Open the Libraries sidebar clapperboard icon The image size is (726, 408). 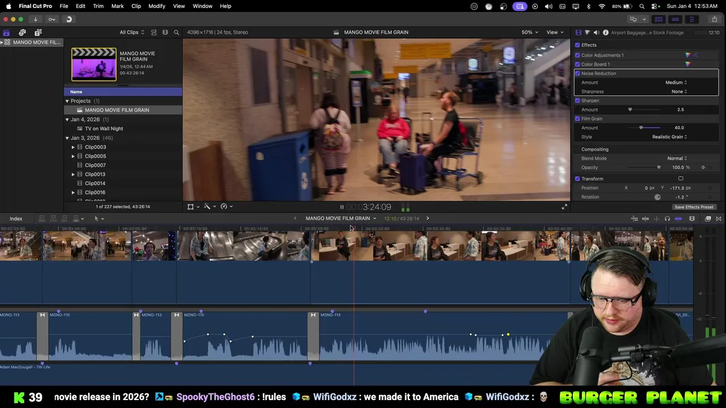pos(6,32)
